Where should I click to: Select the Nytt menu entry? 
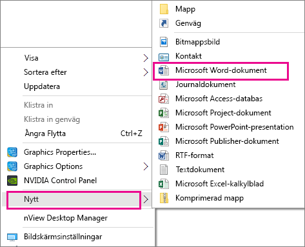pos(77,199)
